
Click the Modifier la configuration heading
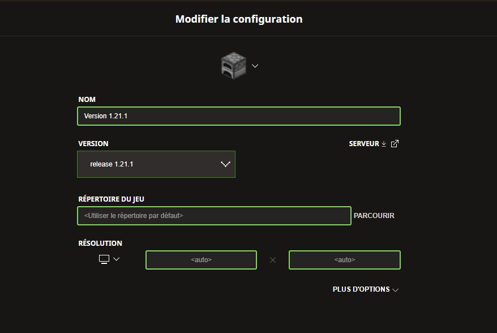coord(239,19)
